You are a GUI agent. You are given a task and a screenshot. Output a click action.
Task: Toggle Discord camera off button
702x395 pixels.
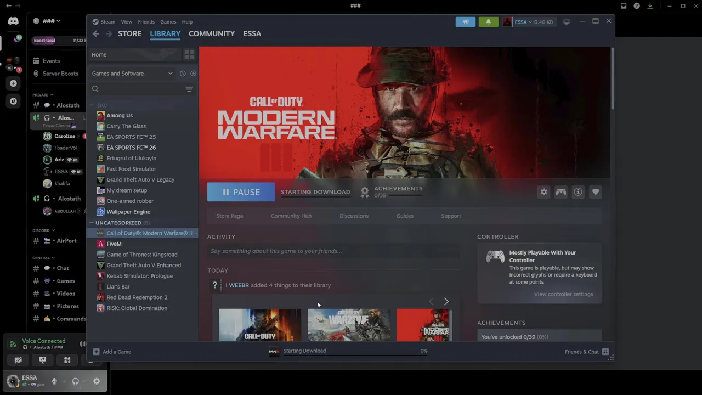point(18,360)
